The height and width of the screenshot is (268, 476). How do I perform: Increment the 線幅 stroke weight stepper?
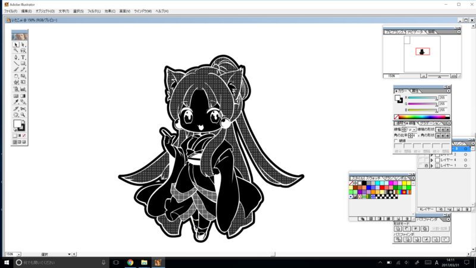pyautogui.click(x=404, y=129)
